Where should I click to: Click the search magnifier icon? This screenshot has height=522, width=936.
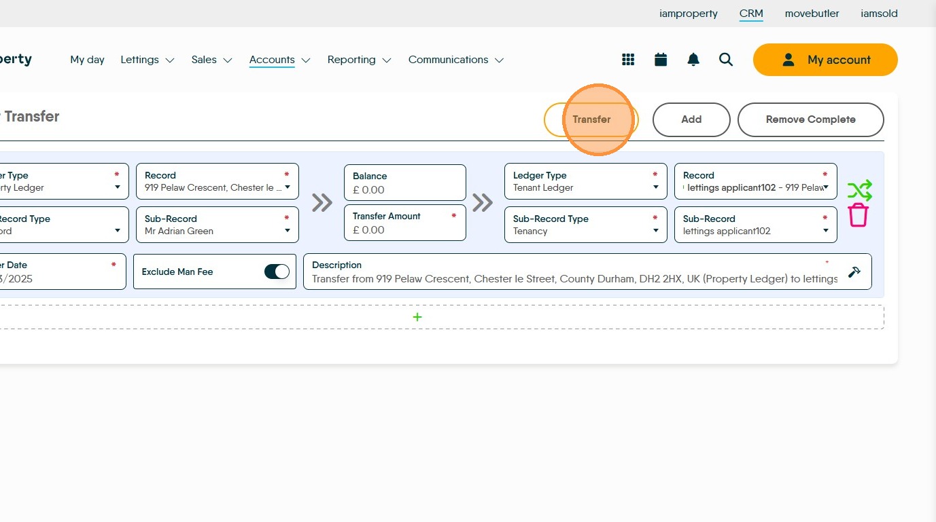click(726, 60)
